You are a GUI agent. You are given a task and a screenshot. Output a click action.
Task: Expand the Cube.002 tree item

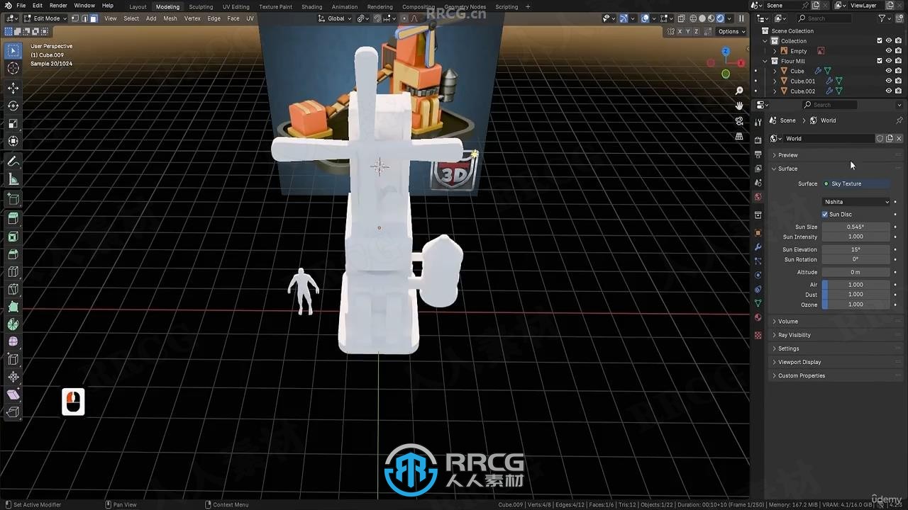click(x=775, y=91)
